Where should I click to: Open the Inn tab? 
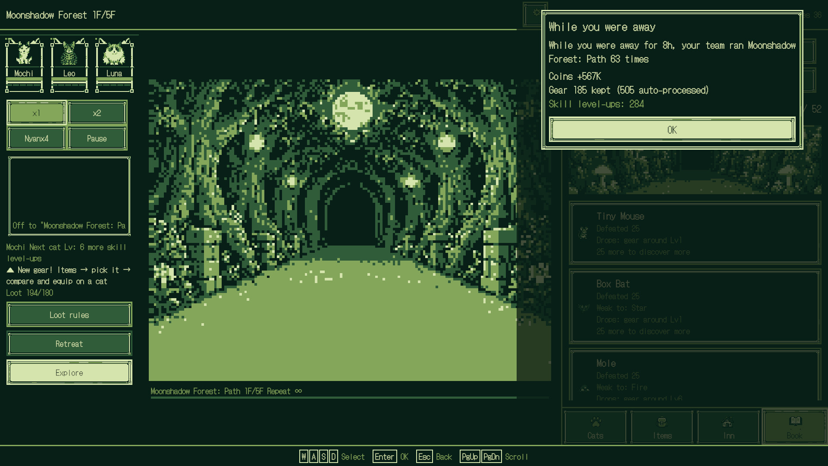728,427
